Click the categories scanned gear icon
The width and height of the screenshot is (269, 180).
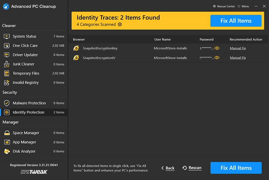(x=120, y=24)
